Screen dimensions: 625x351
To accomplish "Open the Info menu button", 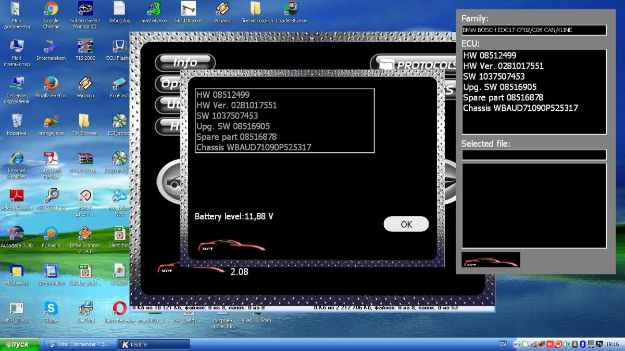I will 185,63.
